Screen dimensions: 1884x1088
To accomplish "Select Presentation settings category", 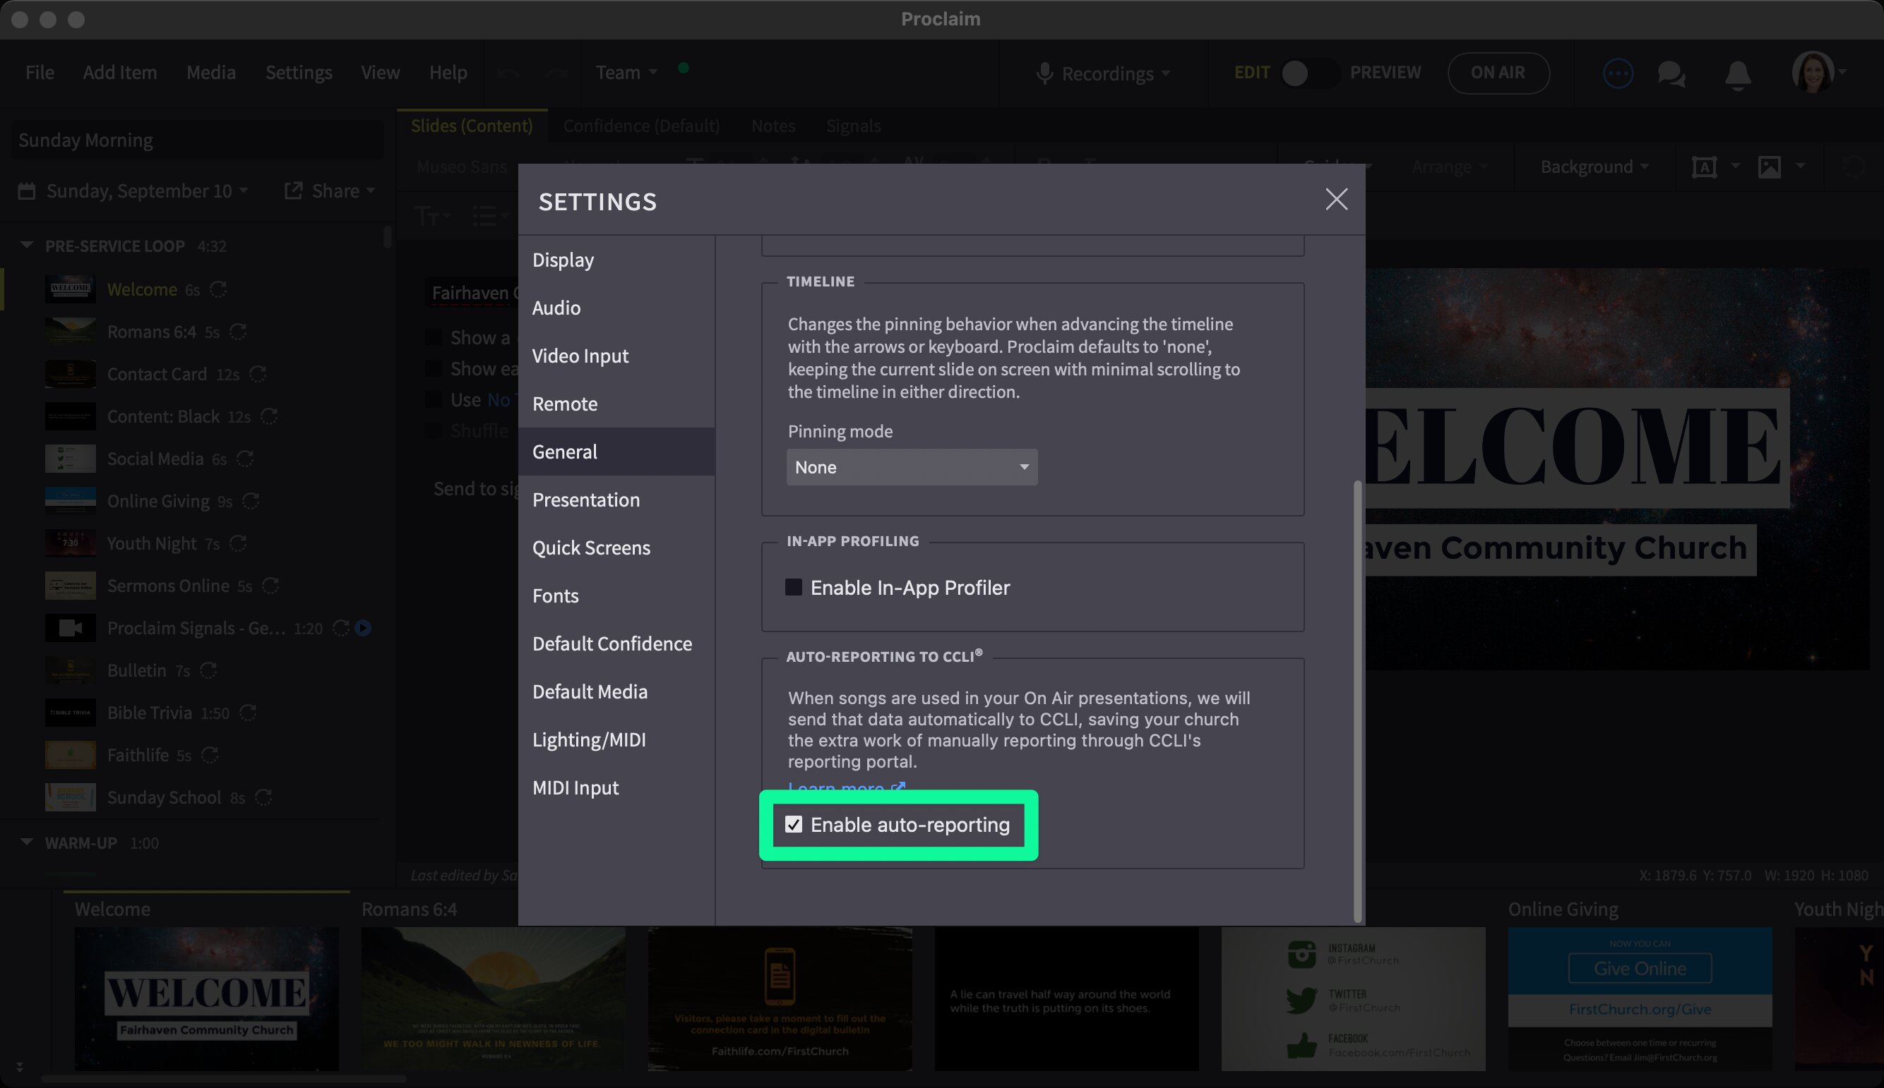I will pyautogui.click(x=616, y=500).
